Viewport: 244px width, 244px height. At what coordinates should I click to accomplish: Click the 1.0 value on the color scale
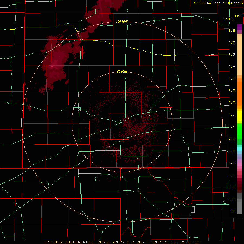point(232,163)
